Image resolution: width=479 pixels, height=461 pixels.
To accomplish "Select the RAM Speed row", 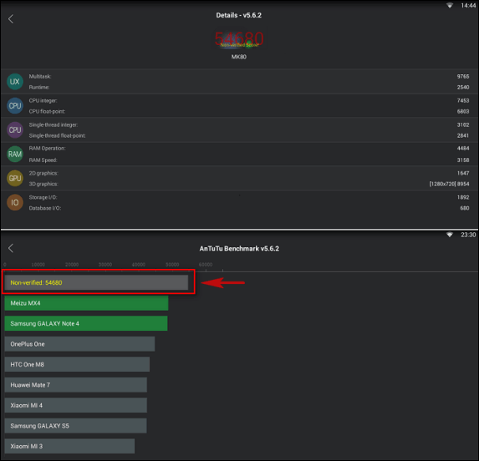I will pyautogui.click(x=239, y=160).
